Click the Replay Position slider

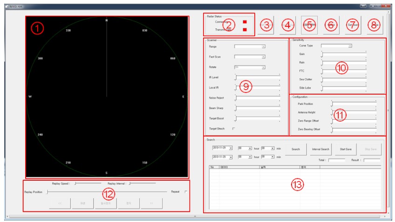tap(107, 192)
